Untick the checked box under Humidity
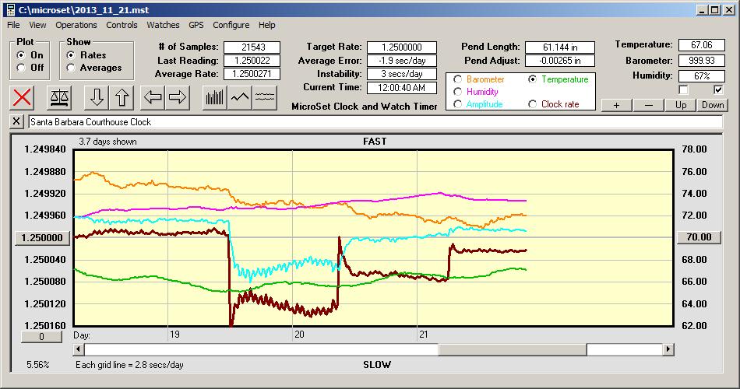The image size is (740, 389). click(x=718, y=89)
